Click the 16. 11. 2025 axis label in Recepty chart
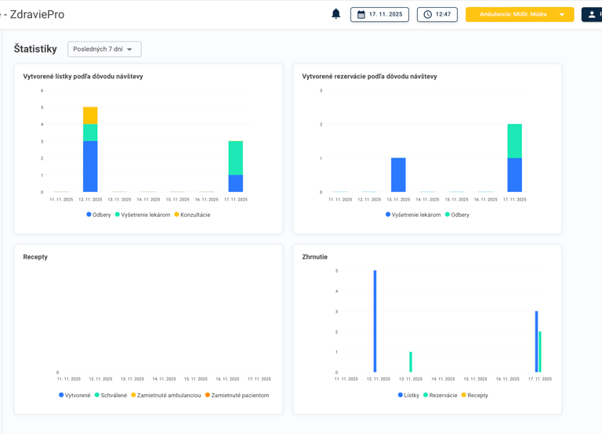Screen dimensions: 602x434 click(x=227, y=379)
